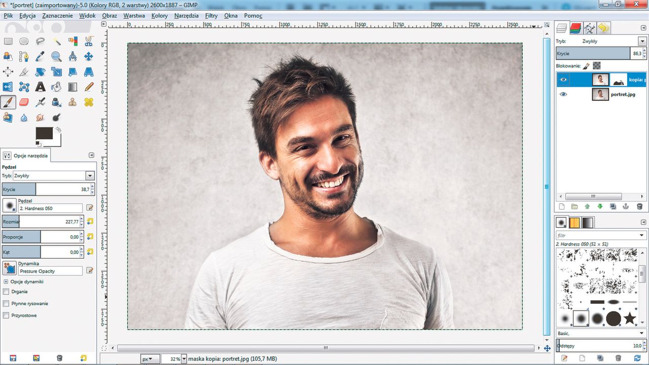Select the Blur/Sharpen droplet tool
This screenshot has height=365, width=649.
click(x=24, y=117)
